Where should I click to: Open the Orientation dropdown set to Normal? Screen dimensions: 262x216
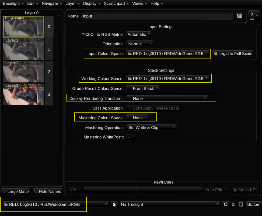[140, 44]
